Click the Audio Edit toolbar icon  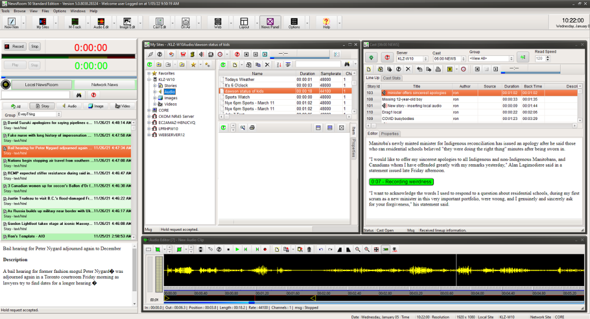point(101,22)
